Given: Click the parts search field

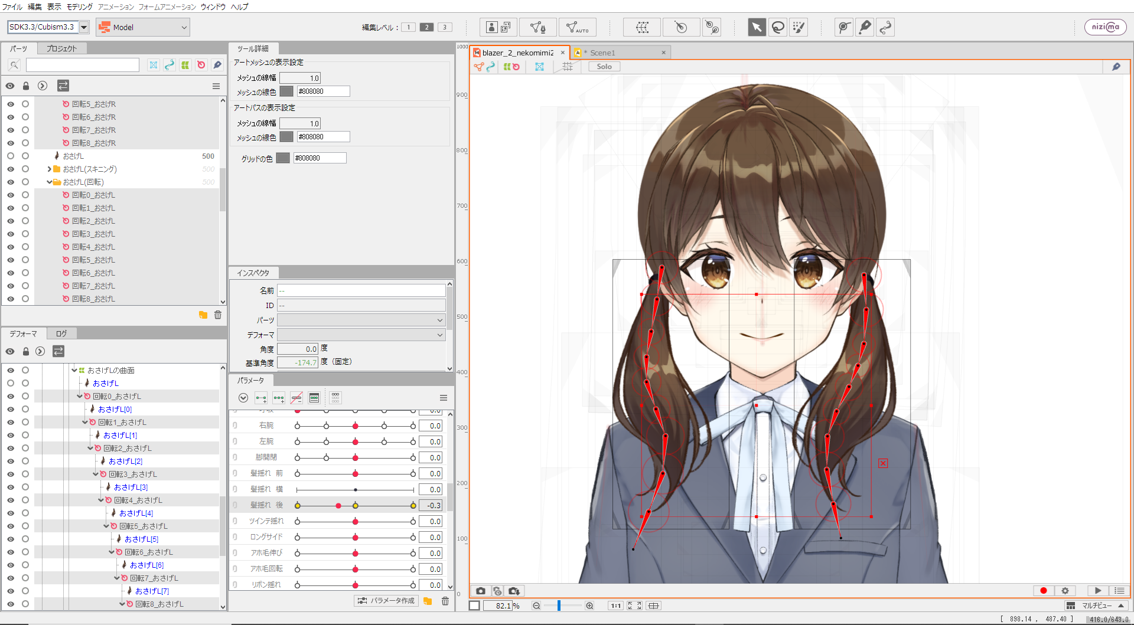Looking at the screenshot, I should (x=82, y=65).
